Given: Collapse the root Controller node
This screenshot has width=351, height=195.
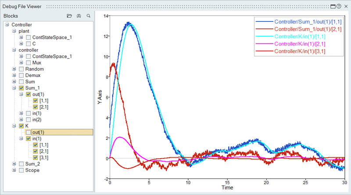Looking at the screenshot, I should tap(7, 25).
